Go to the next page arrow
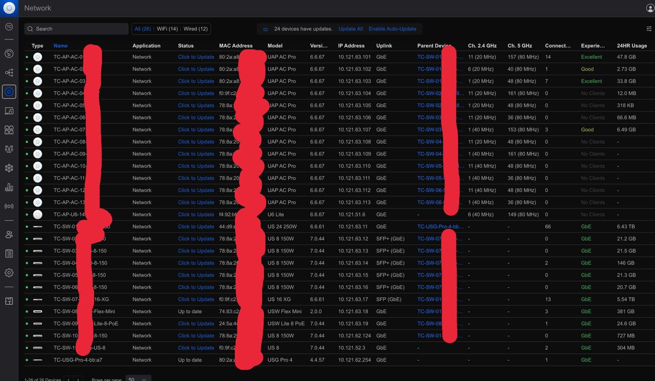Screen dimensions: 655x381 point(78,379)
